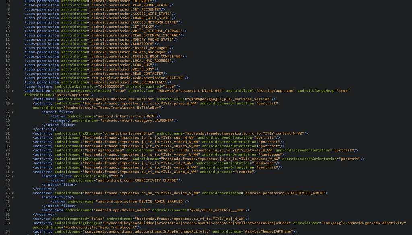Collapse the application tag fold arrow on line 24

pyautogui.click(x=12, y=91)
